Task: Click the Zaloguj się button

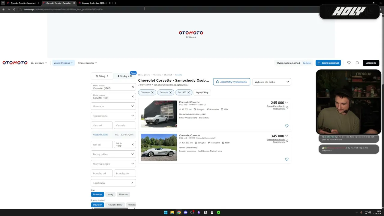Action: pos(371,63)
